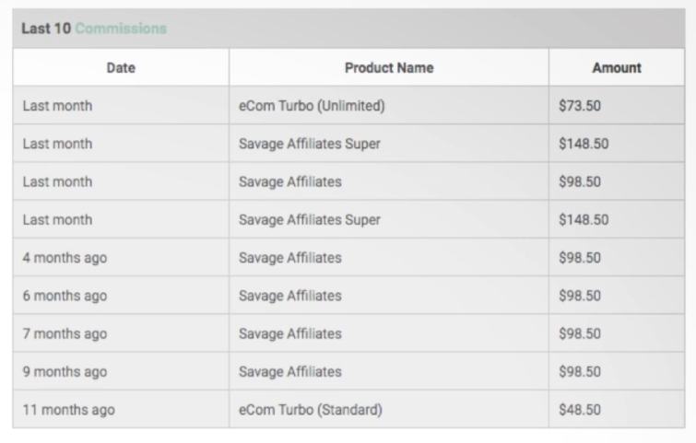The width and height of the screenshot is (696, 443).
Task: Click $98.50 in the 4 months ago row
Action: click(580, 258)
